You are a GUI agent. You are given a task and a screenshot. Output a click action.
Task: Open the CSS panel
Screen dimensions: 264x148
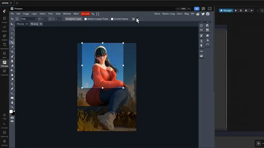(x=201, y=51)
